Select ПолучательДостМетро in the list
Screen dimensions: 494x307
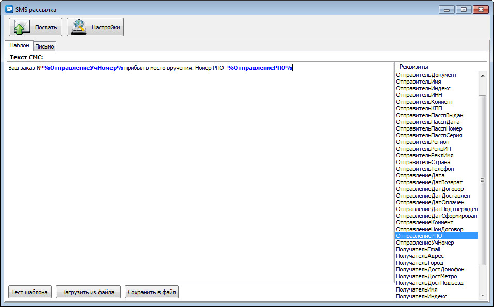pos(437,276)
